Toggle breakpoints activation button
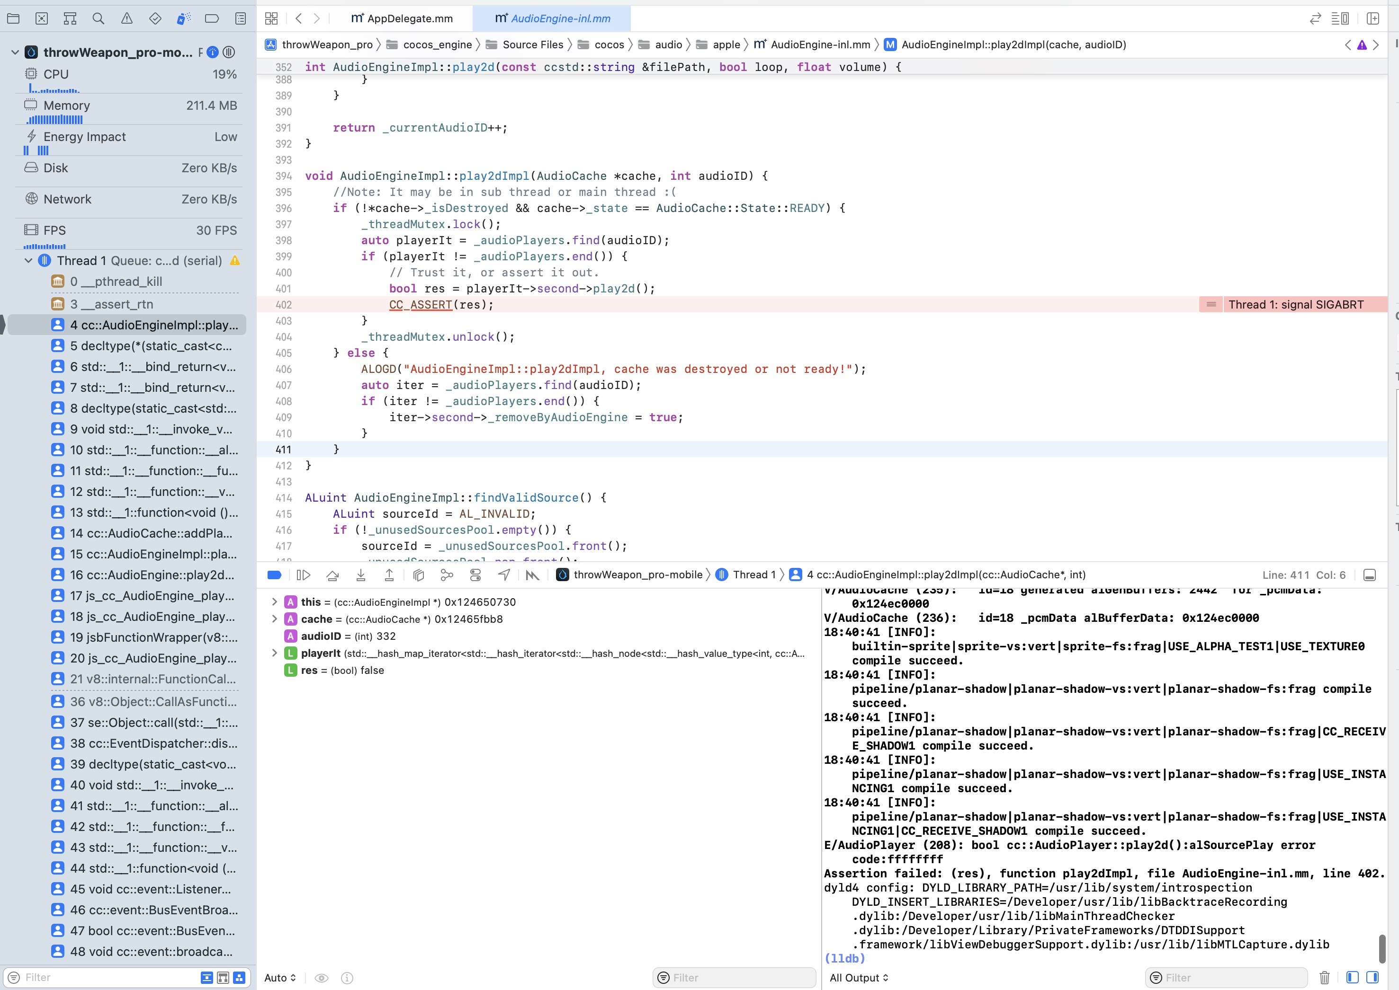Image resolution: width=1399 pixels, height=990 pixels. [275, 575]
